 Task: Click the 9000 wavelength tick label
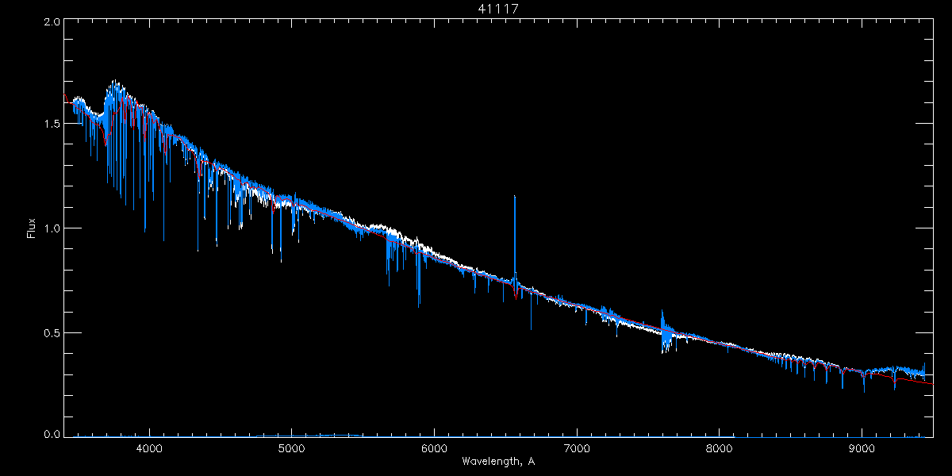click(862, 448)
